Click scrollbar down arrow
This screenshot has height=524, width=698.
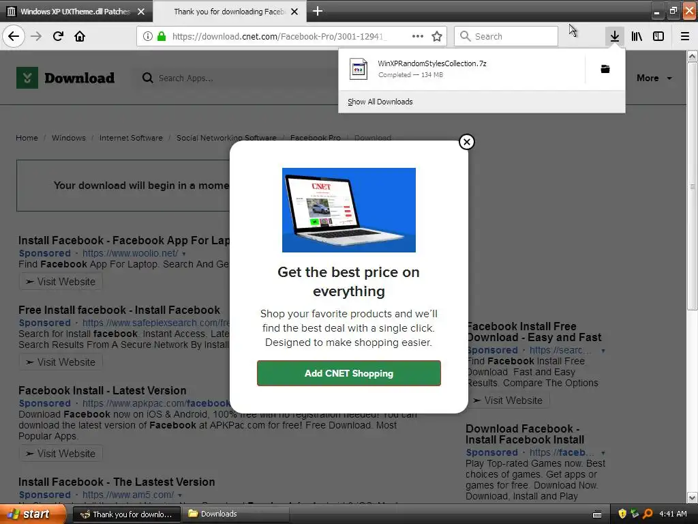692,497
